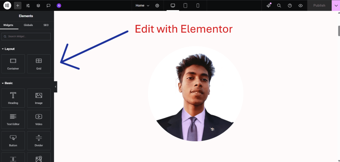Image resolution: width=340 pixels, height=162 pixels.
Task: Click the Elements panel title
Action: [x=26, y=16]
